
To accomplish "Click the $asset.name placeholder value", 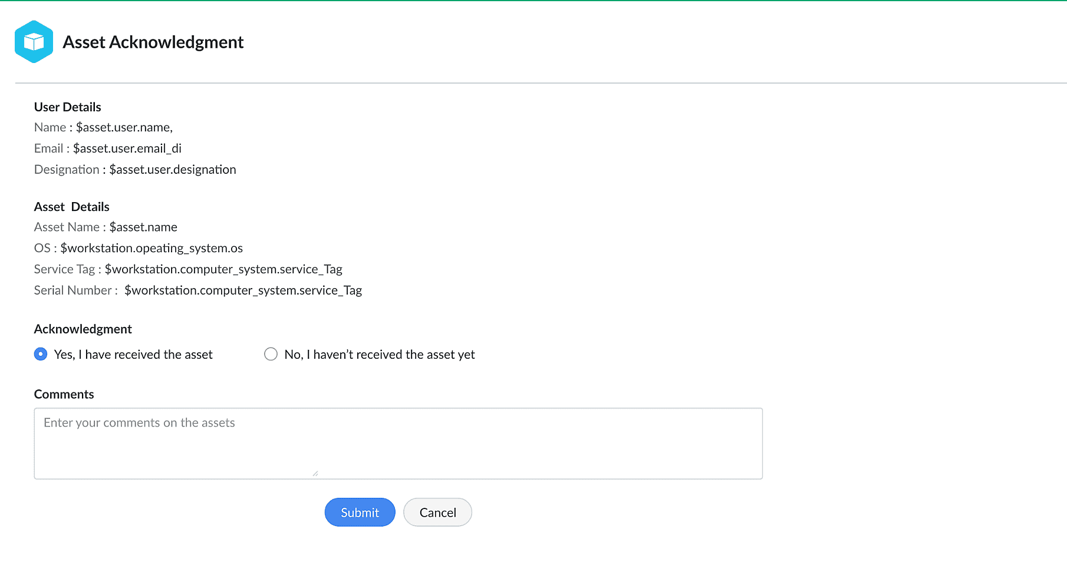I will 143,227.
